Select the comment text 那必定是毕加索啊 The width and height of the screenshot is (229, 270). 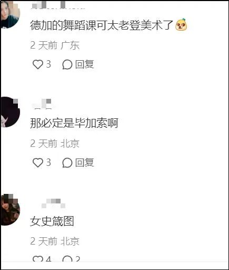tap(74, 123)
